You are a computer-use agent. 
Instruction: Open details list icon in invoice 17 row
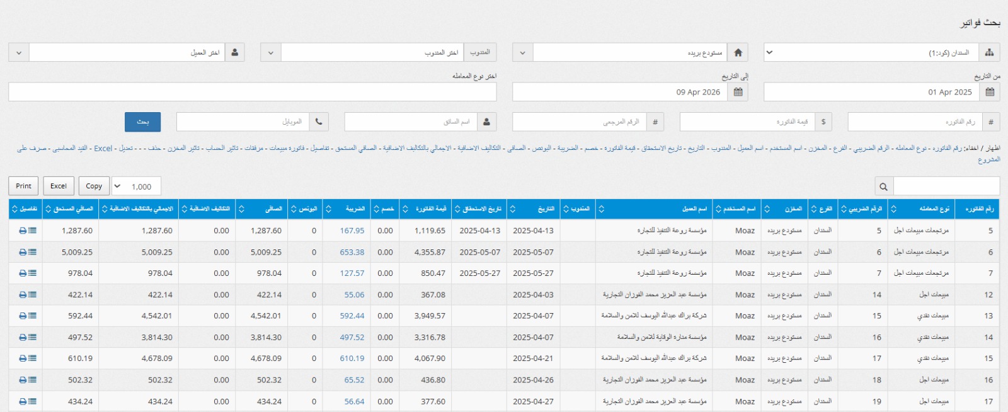(32, 401)
